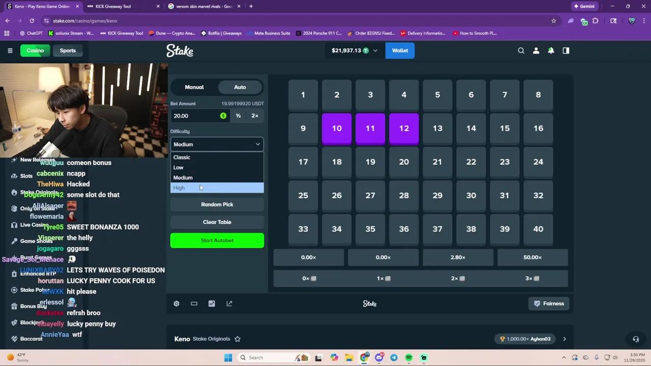Switch to the Auto tab
Image resolution: width=651 pixels, height=366 pixels.
240,87
